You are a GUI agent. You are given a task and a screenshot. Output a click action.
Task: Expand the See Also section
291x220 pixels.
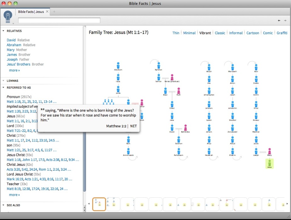click(3, 205)
